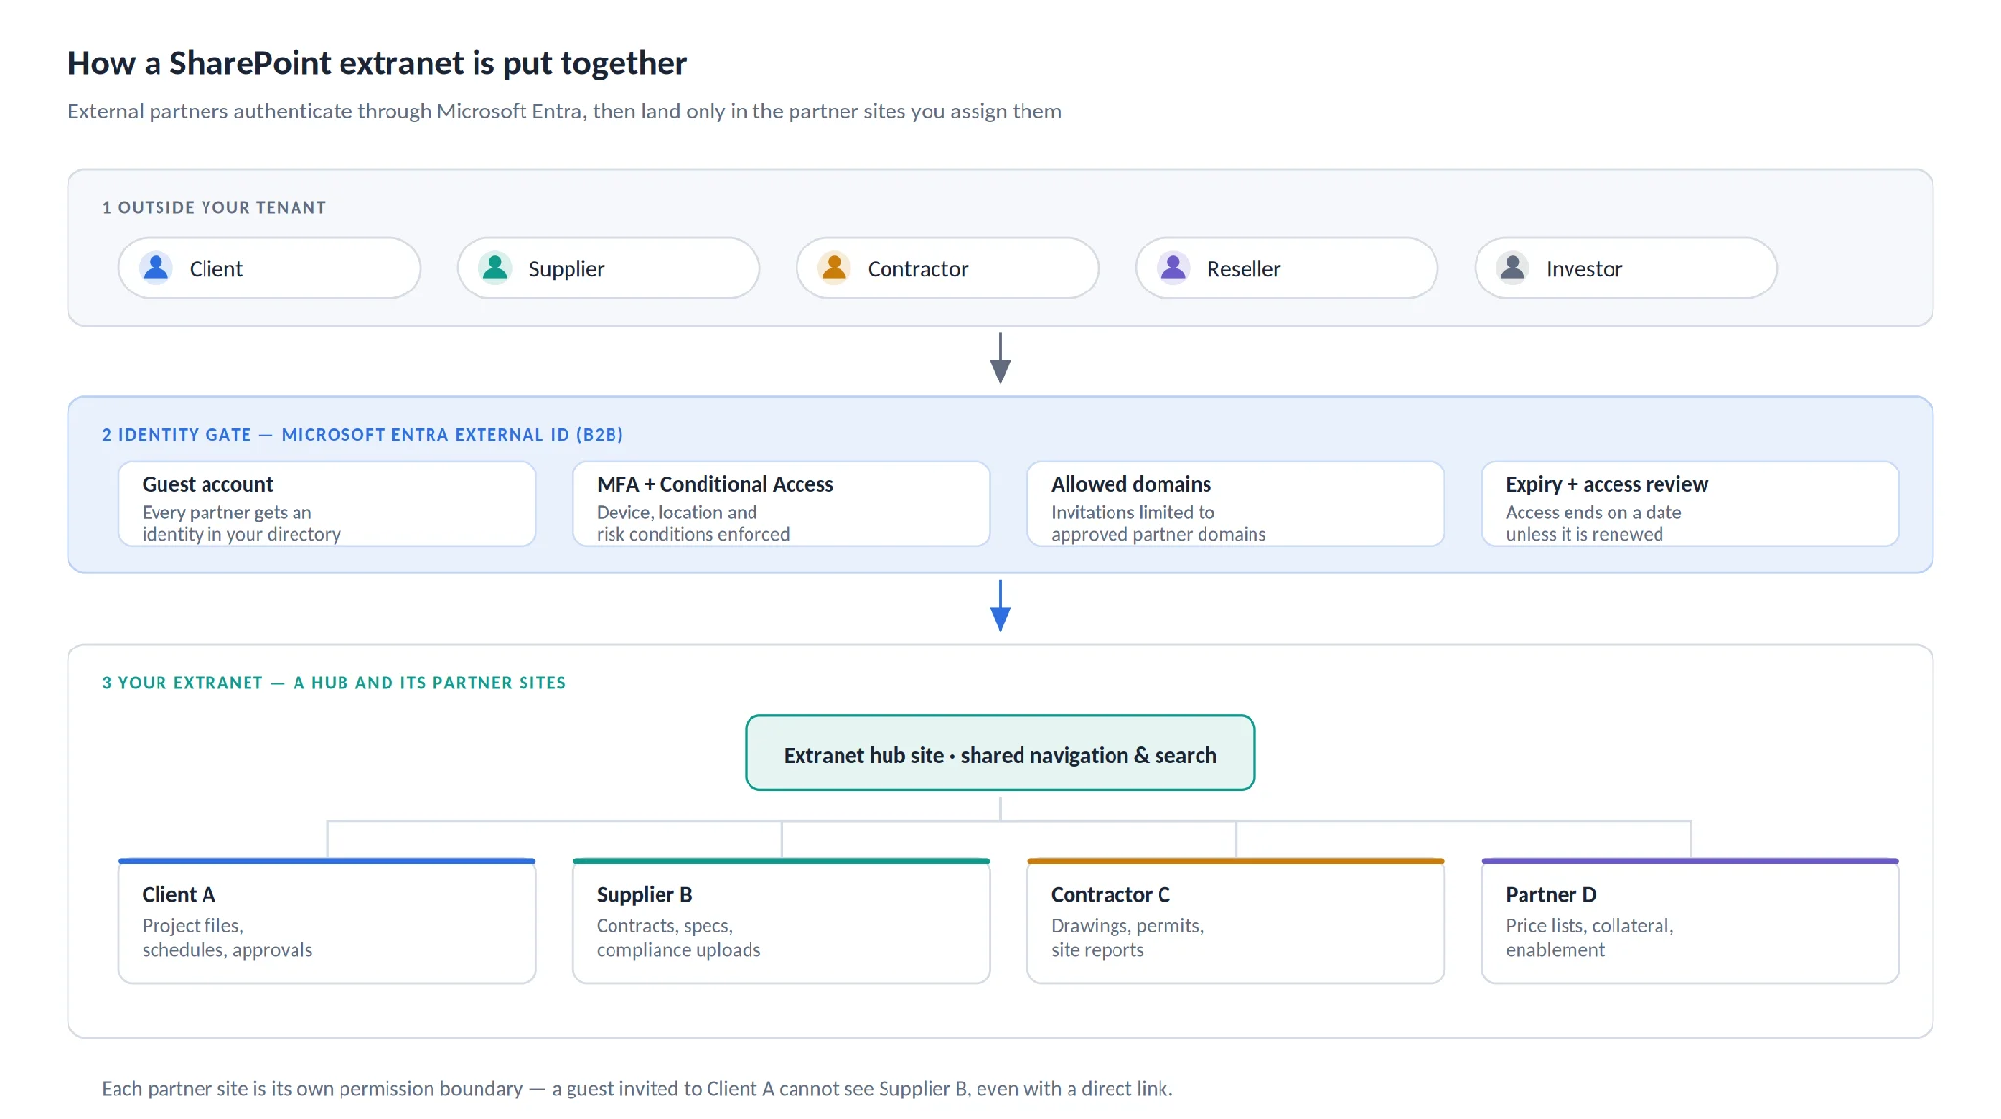Click 'Project files, schedules, approvals' text
This screenshot has height=1119, width=2001.
(227, 938)
